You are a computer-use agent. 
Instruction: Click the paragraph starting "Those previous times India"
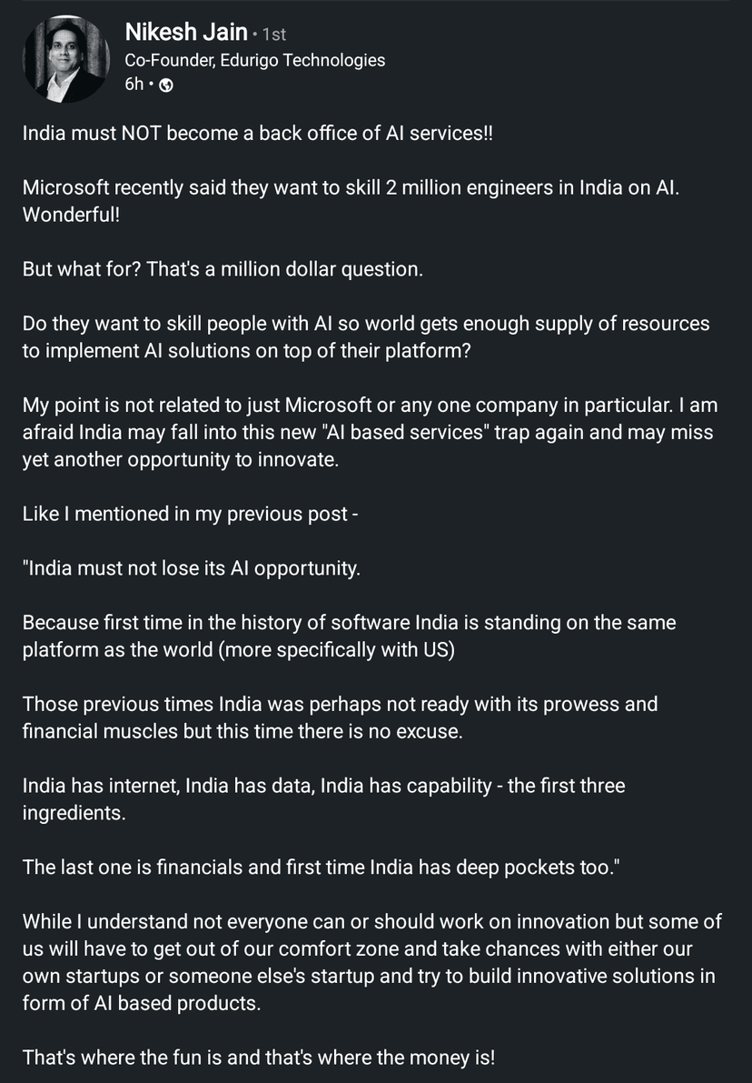click(340, 717)
